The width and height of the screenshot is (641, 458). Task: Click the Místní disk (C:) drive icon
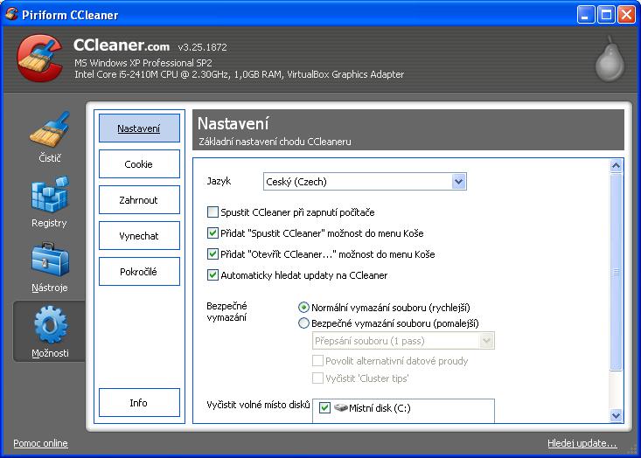point(339,408)
